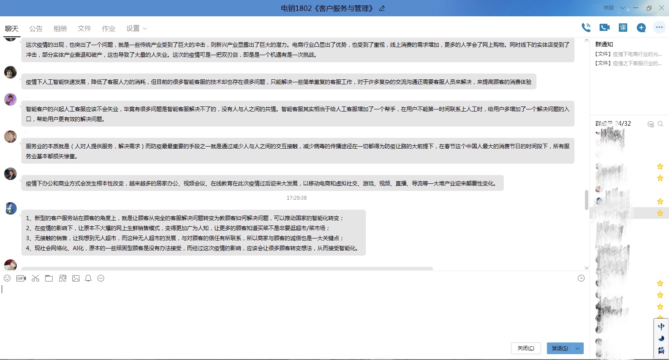Image resolution: width=669 pixels, height=360 pixels.
Task: Switch to the 公告 tab
Action: pos(36,28)
